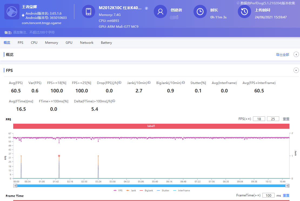Click 导出全部 export all link
This screenshot has height=201, width=300.
coord(282,55)
